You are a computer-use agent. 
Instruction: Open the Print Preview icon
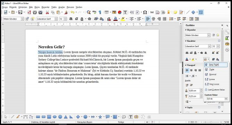pos(40,12)
